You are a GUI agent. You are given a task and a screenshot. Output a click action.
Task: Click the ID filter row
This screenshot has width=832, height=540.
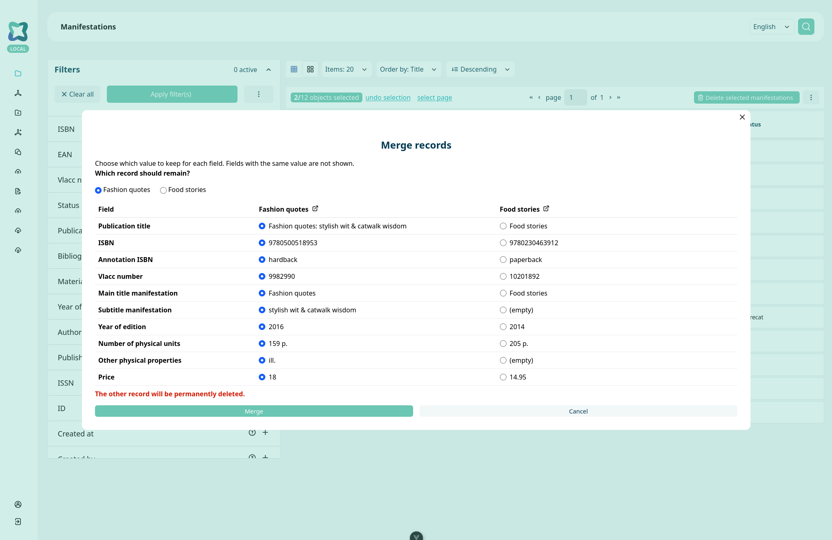click(66, 409)
